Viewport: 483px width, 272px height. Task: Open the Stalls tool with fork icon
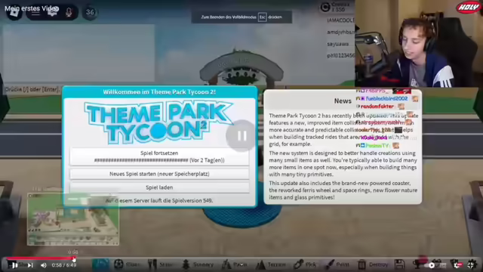(152, 264)
